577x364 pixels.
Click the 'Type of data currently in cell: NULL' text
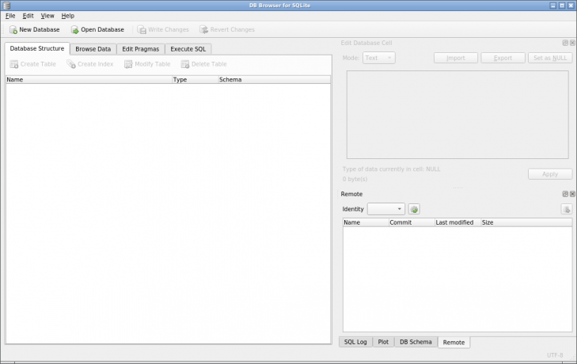[x=391, y=169]
